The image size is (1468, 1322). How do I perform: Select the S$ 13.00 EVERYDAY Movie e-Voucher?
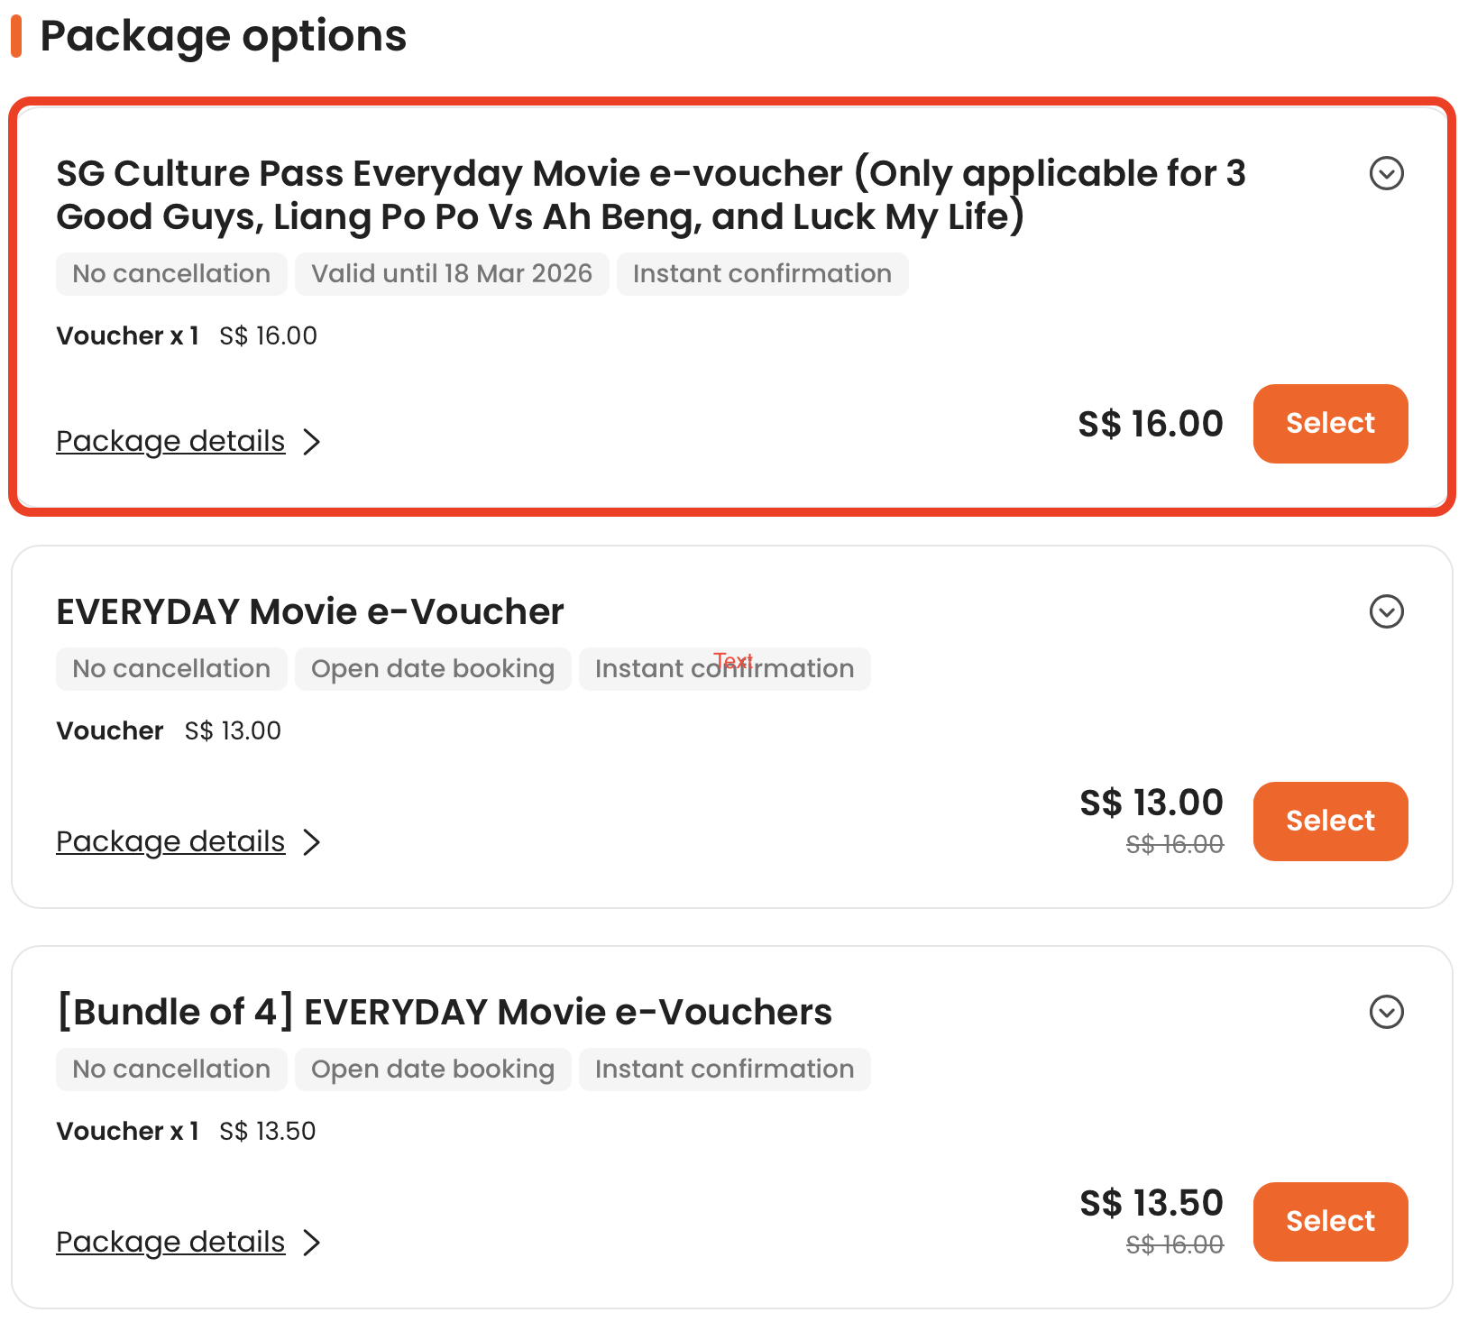[1330, 822]
